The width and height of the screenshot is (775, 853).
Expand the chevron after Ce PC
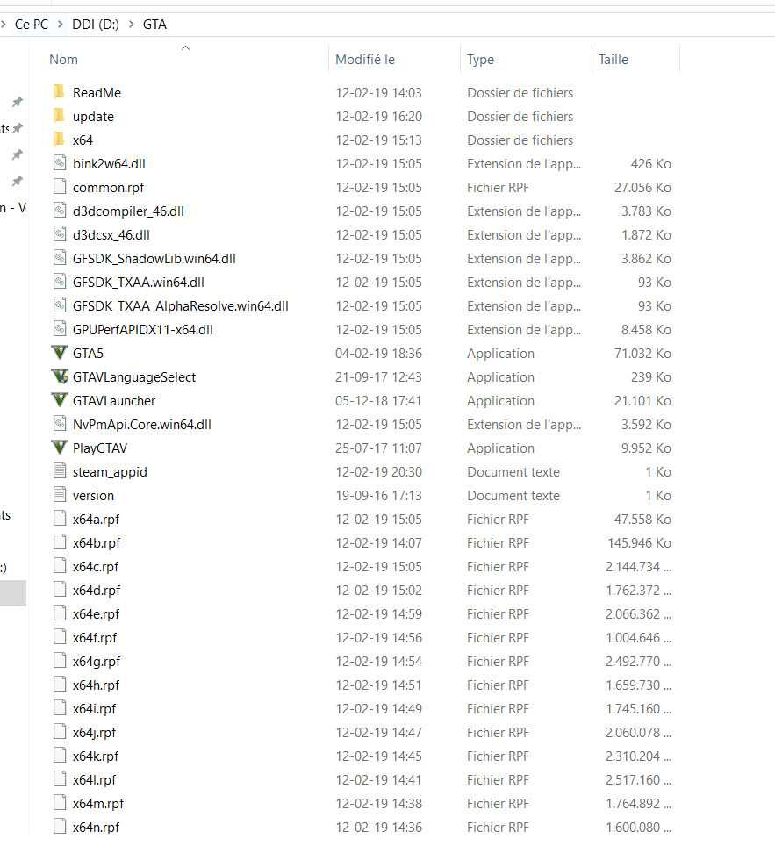[x=61, y=25]
